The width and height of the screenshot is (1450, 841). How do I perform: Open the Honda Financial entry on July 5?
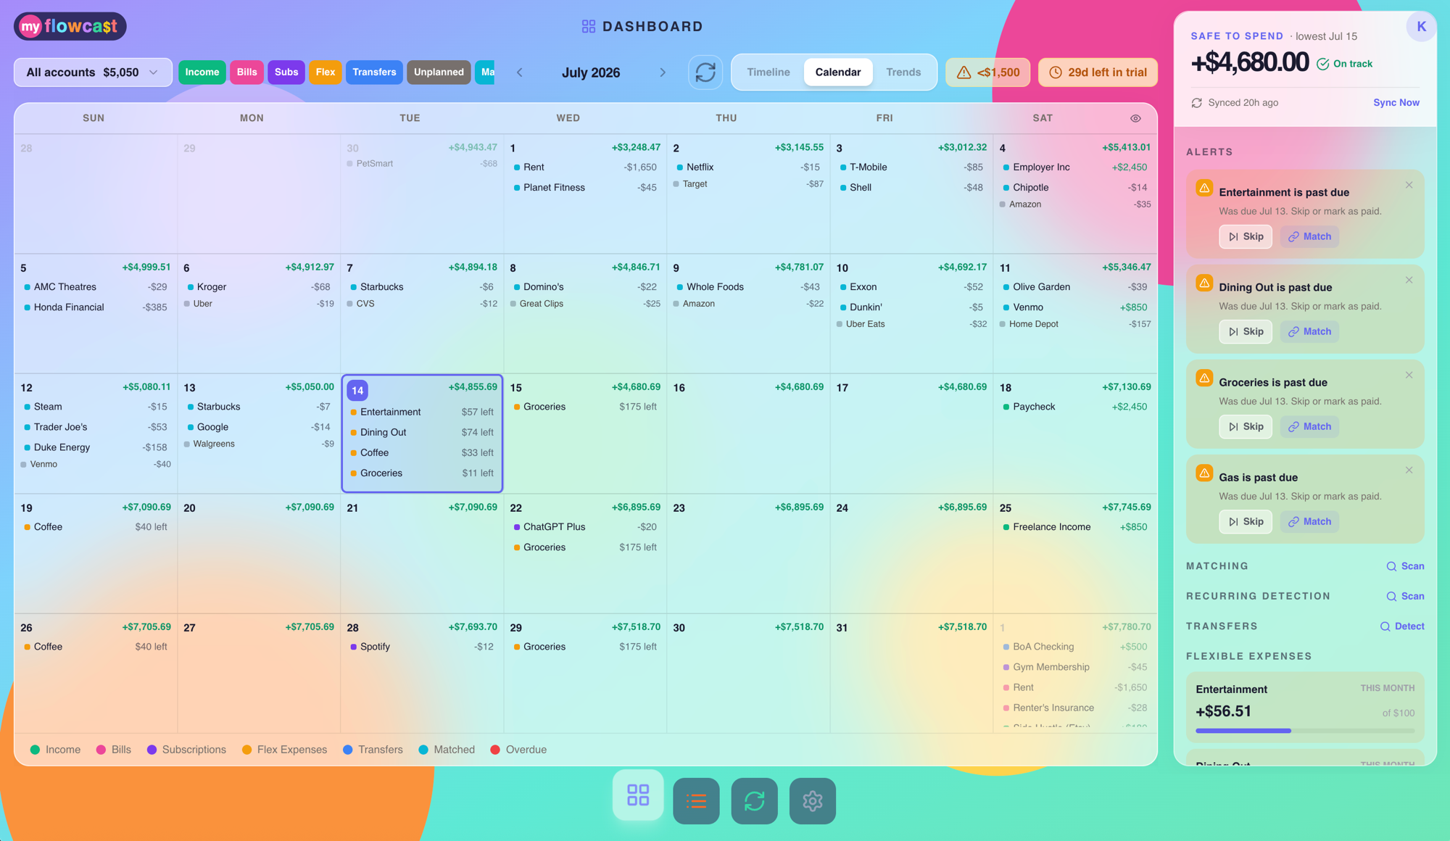96,307
